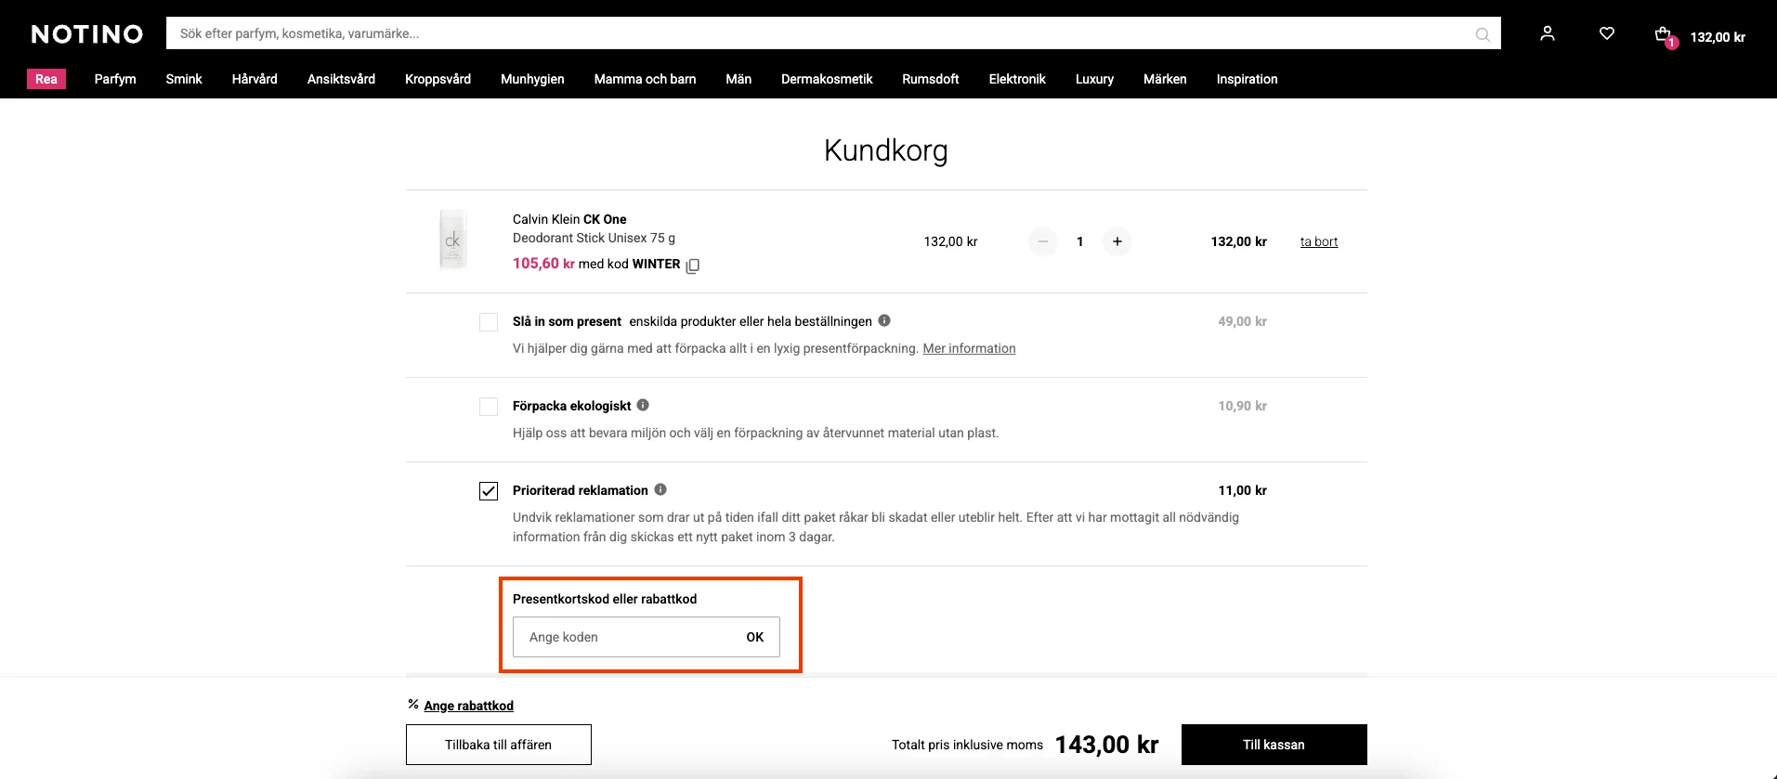The width and height of the screenshot is (1777, 779).
Task: Open the Rumsdoft menu
Action: [x=930, y=79]
